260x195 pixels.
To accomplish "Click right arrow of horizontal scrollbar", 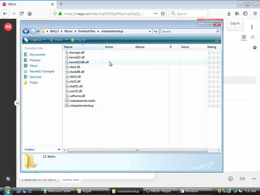I will tap(219, 150).
